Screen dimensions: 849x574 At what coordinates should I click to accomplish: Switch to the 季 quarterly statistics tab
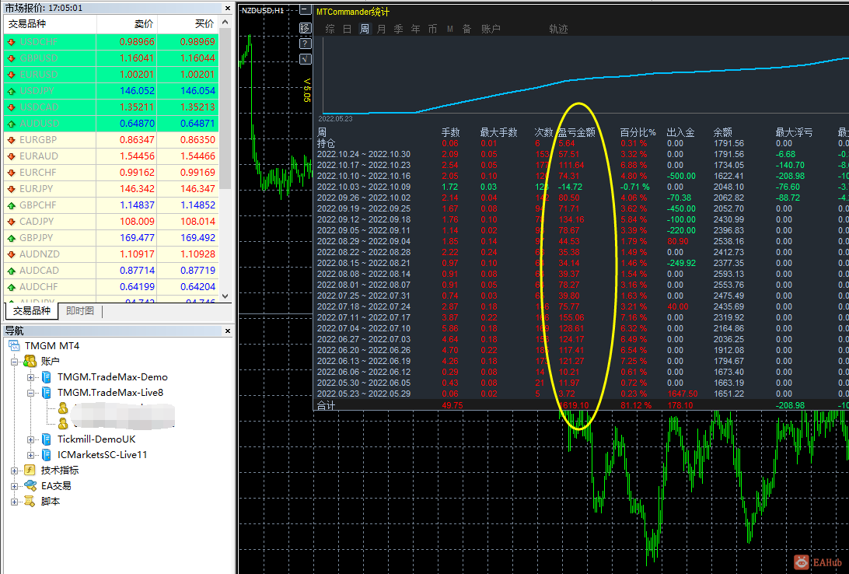(x=399, y=29)
